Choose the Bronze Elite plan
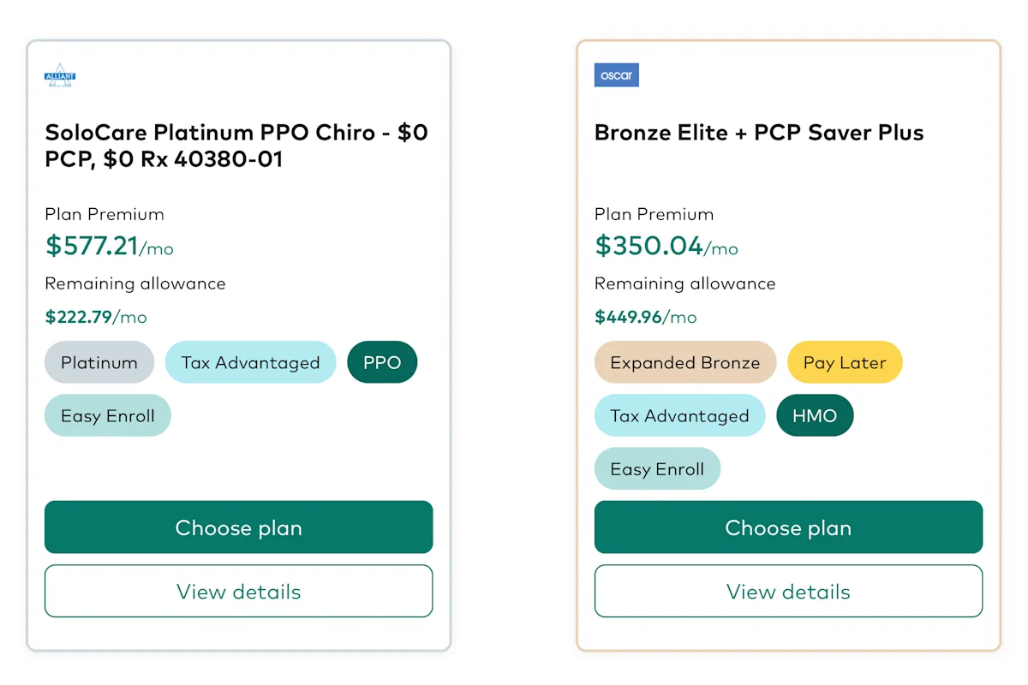Viewport: 1028px width, 685px height. [788, 527]
